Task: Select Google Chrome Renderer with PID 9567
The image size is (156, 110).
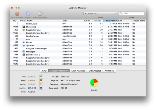Action: point(78,33)
